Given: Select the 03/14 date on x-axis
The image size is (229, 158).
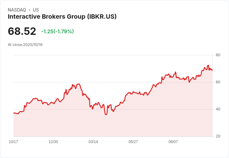Looking at the screenshot, I should tap(93, 142).
